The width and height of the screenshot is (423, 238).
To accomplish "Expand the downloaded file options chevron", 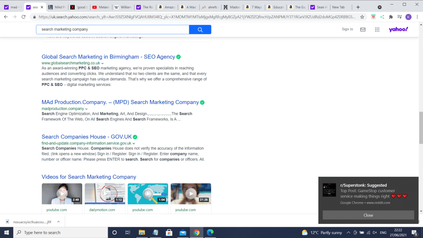I will coord(58,222).
